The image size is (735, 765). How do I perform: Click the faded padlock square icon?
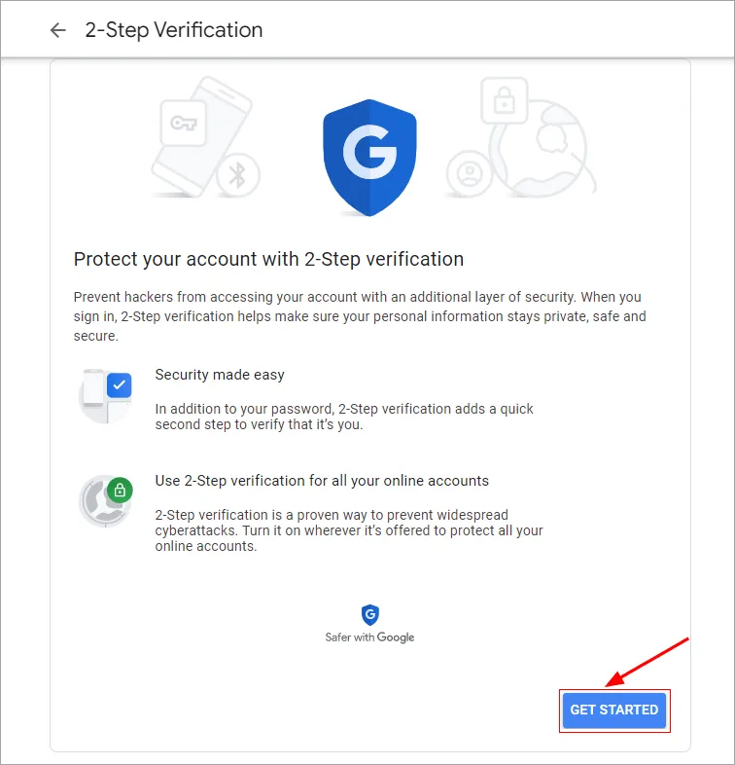click(505, 100)
